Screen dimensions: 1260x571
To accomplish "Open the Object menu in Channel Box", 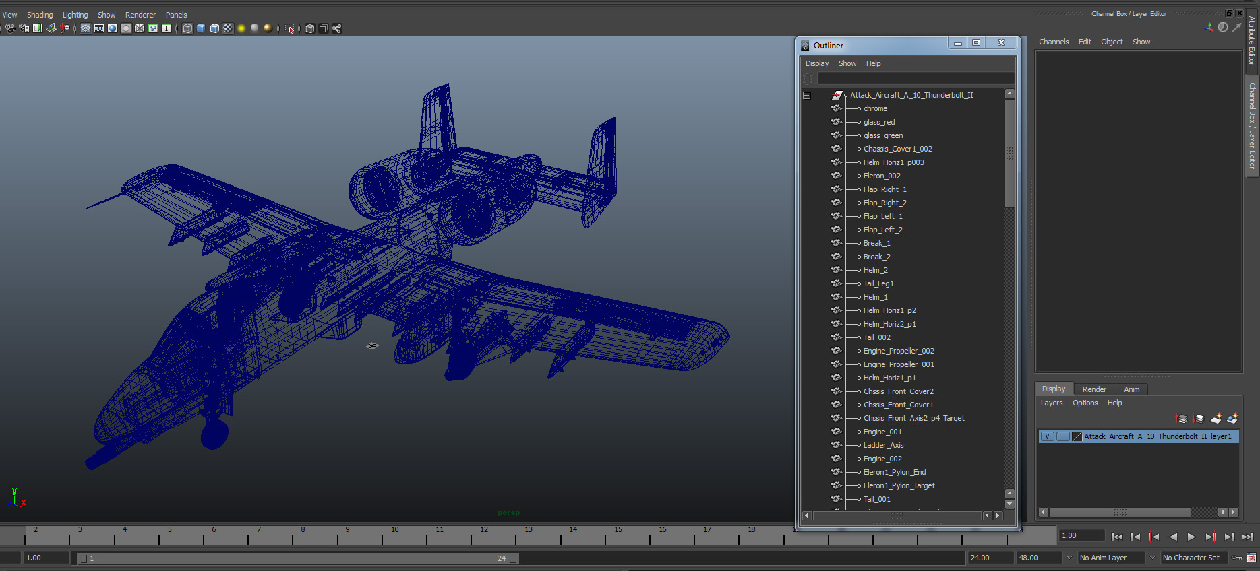I will click(x=1112, y=42).
